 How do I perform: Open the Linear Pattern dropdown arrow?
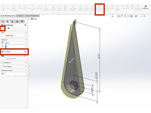[118, 13]
